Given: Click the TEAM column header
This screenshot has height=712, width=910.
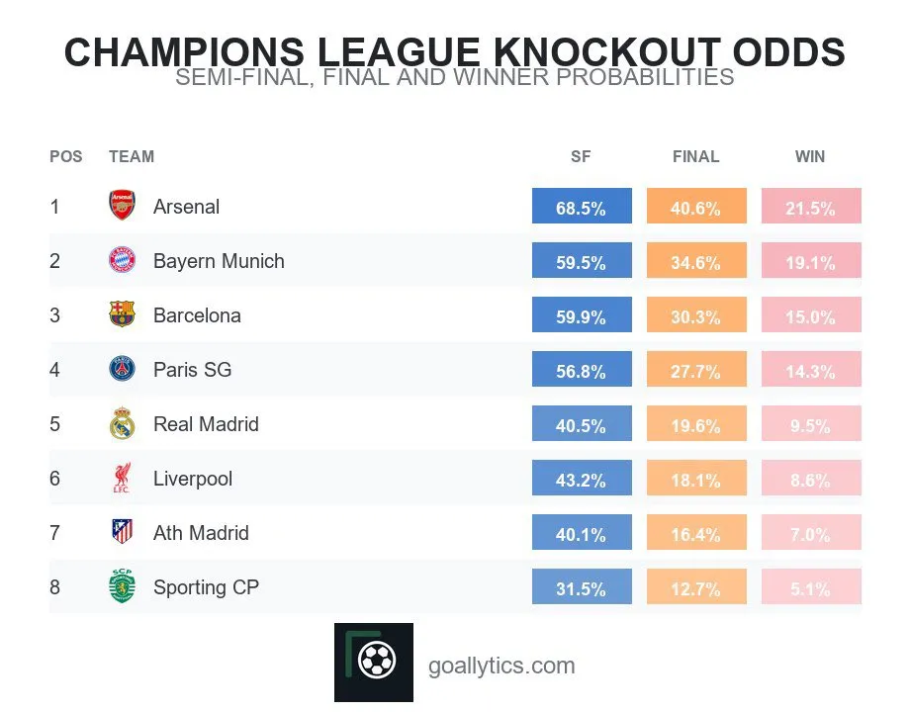Looking at the screenshot, I should 132,156.
